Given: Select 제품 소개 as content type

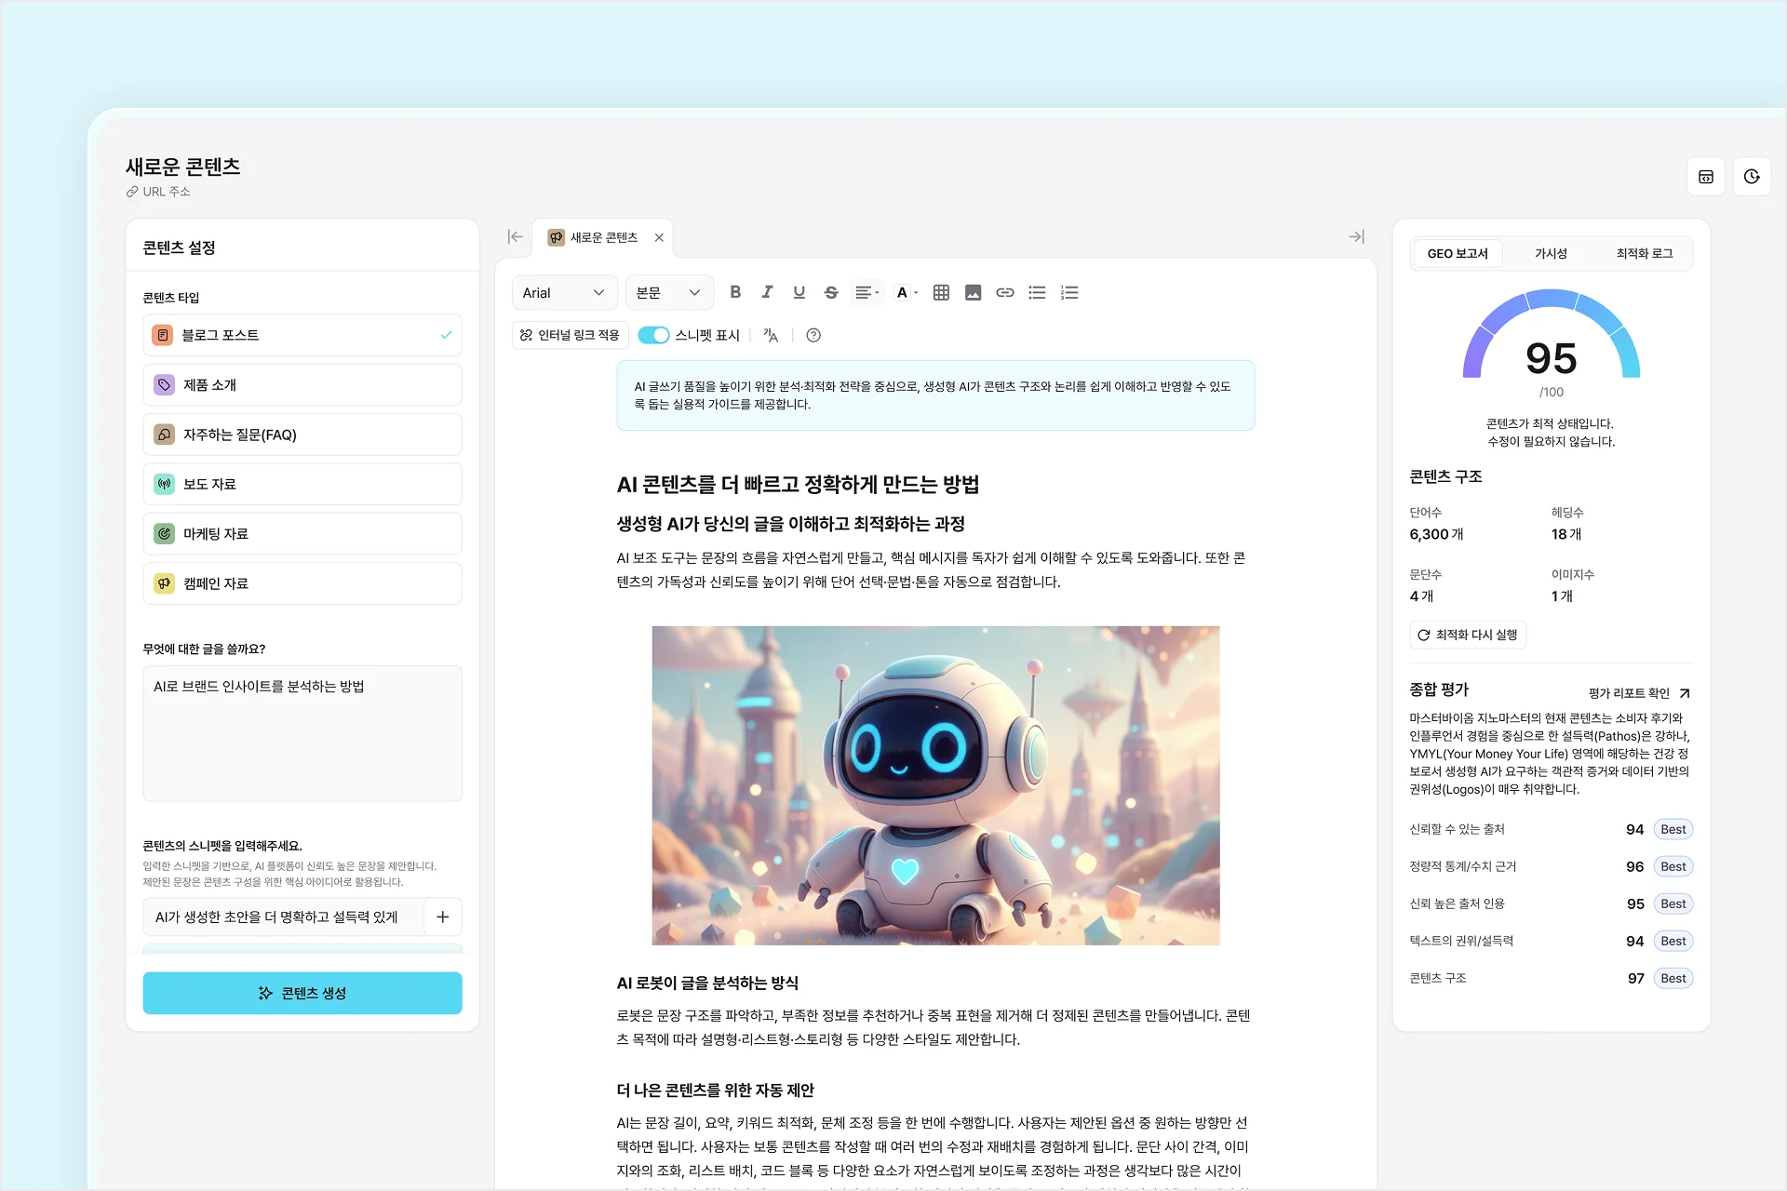Looking at the screenshot, I should click(302, 384).
